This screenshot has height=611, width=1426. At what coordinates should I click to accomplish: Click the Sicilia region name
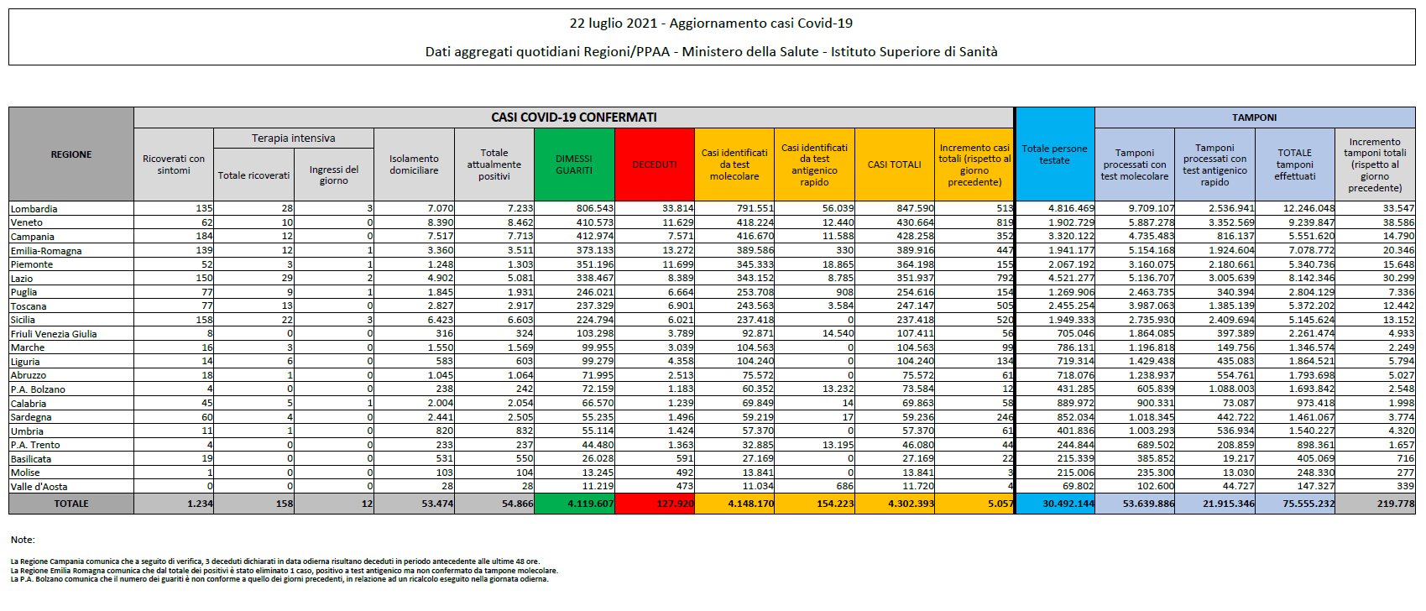pyautogui.click(x=24, y=320)
